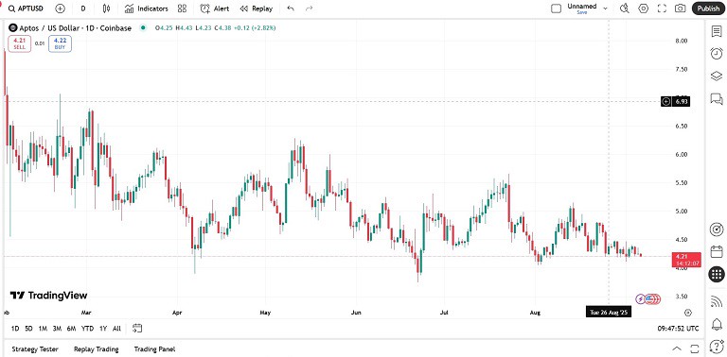727x357 pixels.
Task: Redo the last chart action
Action: [x=310, y=8]
